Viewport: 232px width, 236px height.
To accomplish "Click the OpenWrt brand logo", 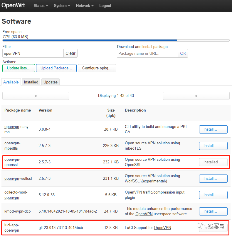I will [x=13, y=5].
